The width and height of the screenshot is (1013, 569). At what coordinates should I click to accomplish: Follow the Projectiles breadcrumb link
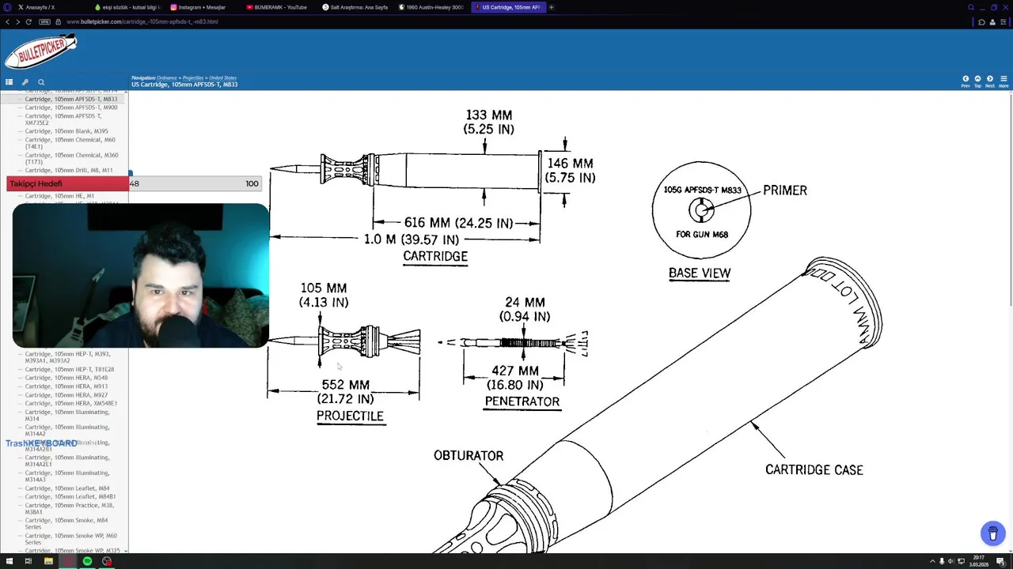tap(193, 78)
